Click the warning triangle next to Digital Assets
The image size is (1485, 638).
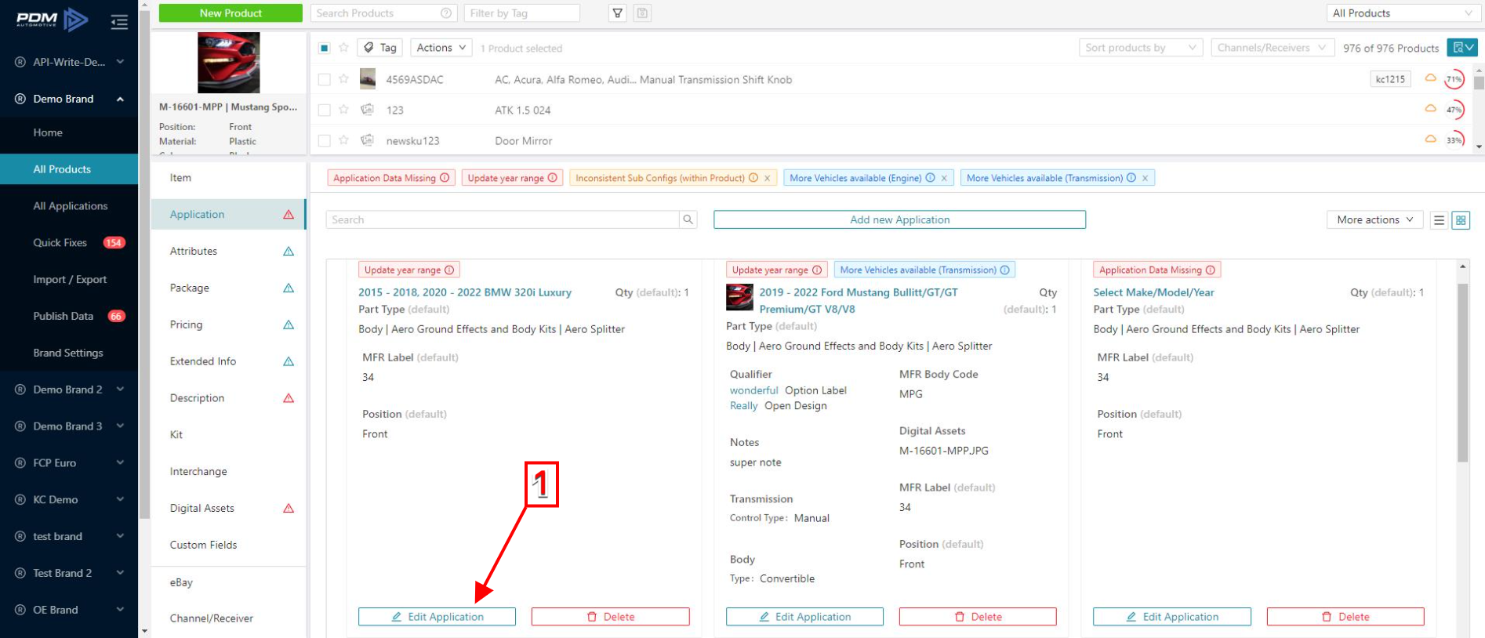(x=289, y=508)
